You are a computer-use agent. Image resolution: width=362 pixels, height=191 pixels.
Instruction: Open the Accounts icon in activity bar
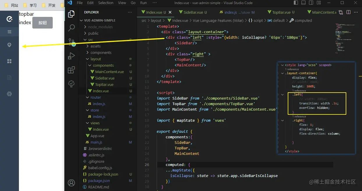[71, 183]
